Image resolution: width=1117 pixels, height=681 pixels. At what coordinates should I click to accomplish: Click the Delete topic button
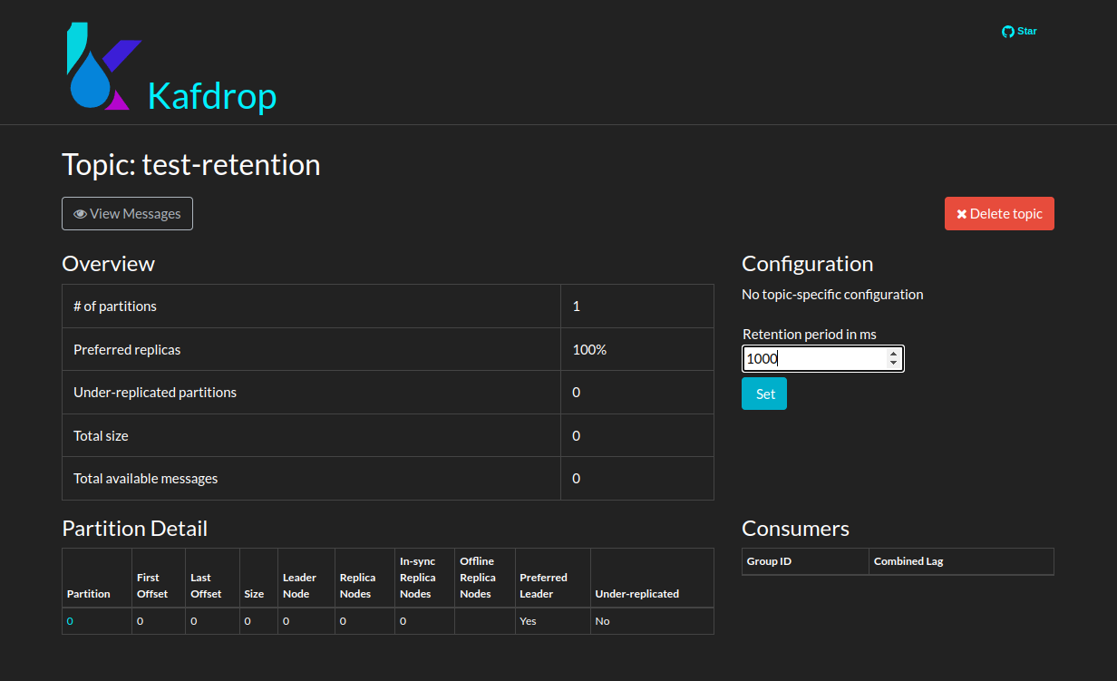999,213
